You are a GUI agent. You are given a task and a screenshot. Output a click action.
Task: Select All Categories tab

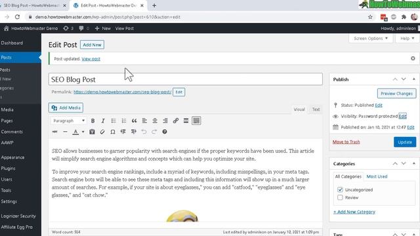(348, 176)
